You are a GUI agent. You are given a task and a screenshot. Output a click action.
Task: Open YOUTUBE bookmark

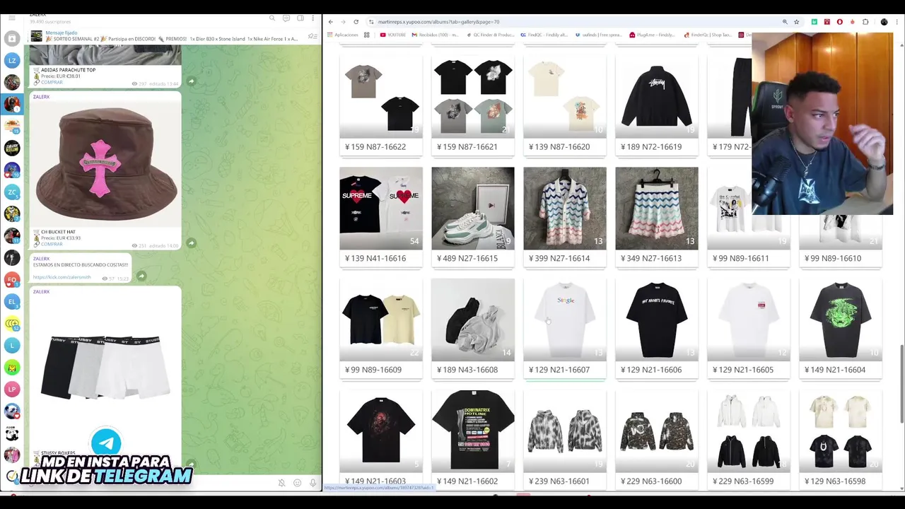[x=392, y=35]
